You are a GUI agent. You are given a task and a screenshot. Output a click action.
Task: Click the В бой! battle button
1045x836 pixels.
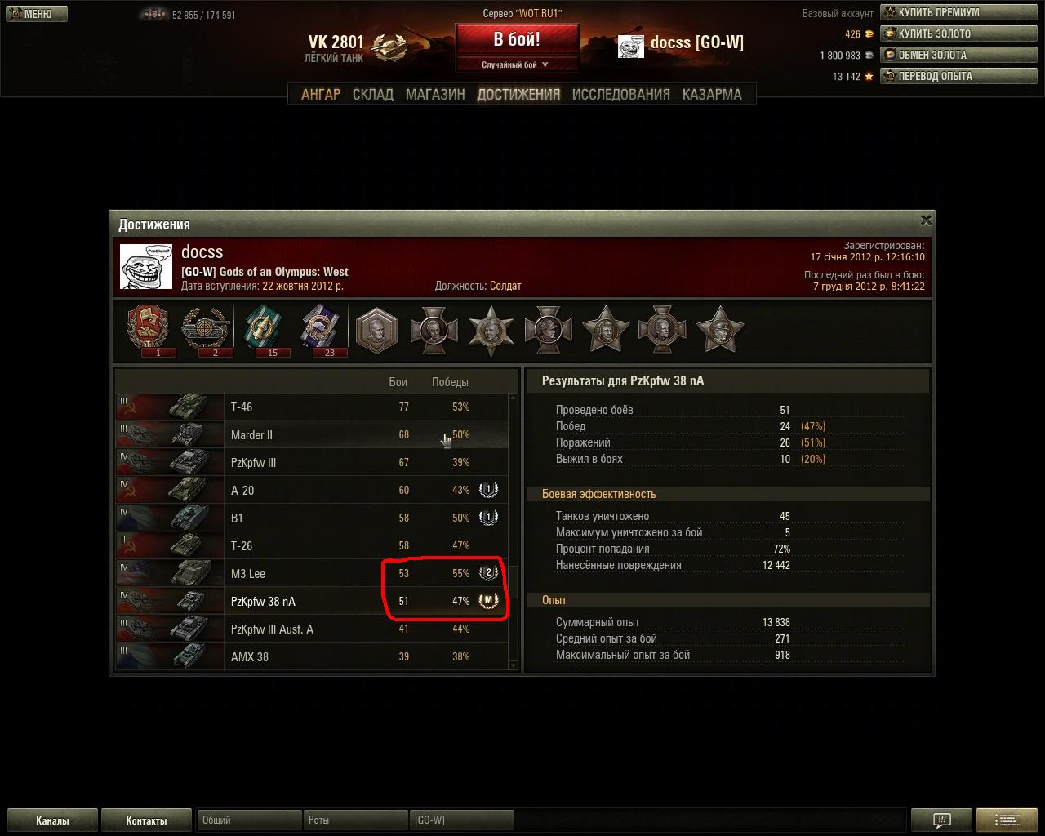click(517, 39)
